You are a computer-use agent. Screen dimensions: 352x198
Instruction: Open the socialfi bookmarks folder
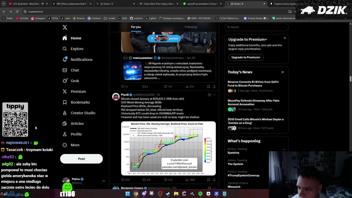(109, 18)
